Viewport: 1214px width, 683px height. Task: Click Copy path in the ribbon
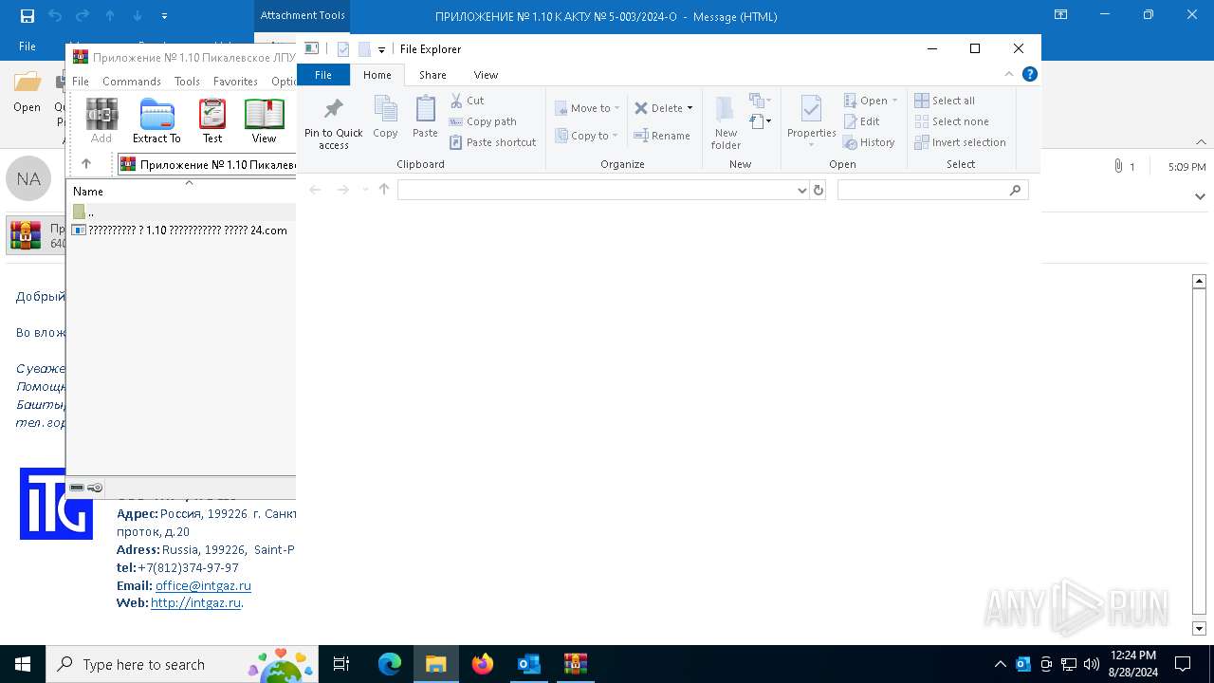point(483,121)
